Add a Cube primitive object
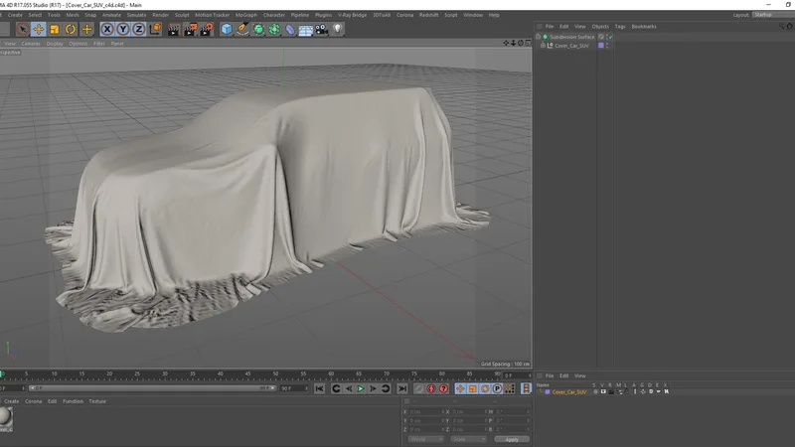795x447 pixels. pos(227,30)
